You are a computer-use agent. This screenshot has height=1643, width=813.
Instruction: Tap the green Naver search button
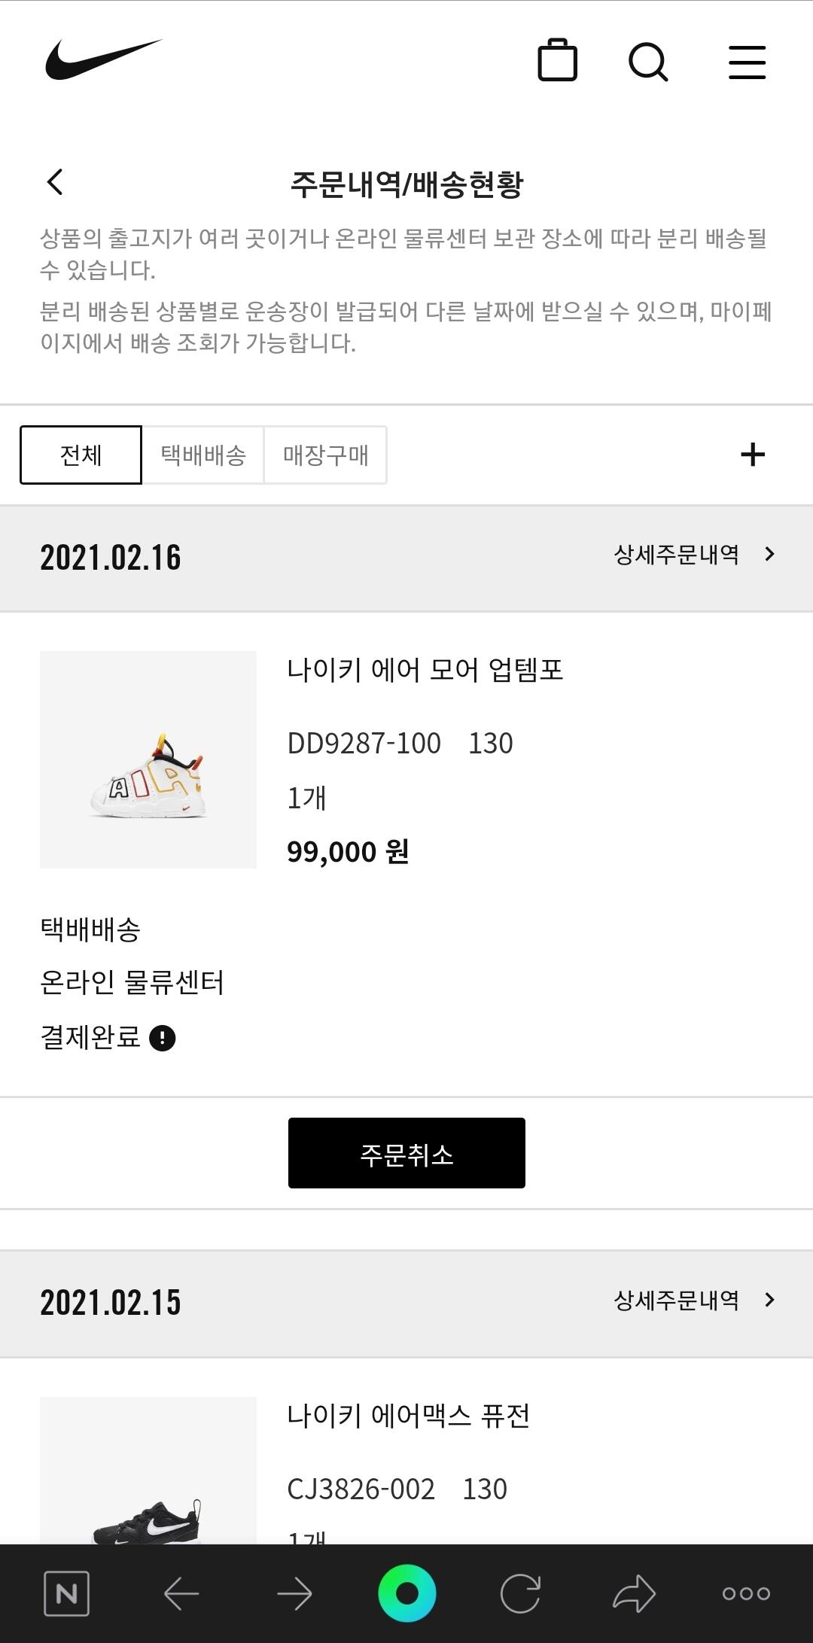406,1593
